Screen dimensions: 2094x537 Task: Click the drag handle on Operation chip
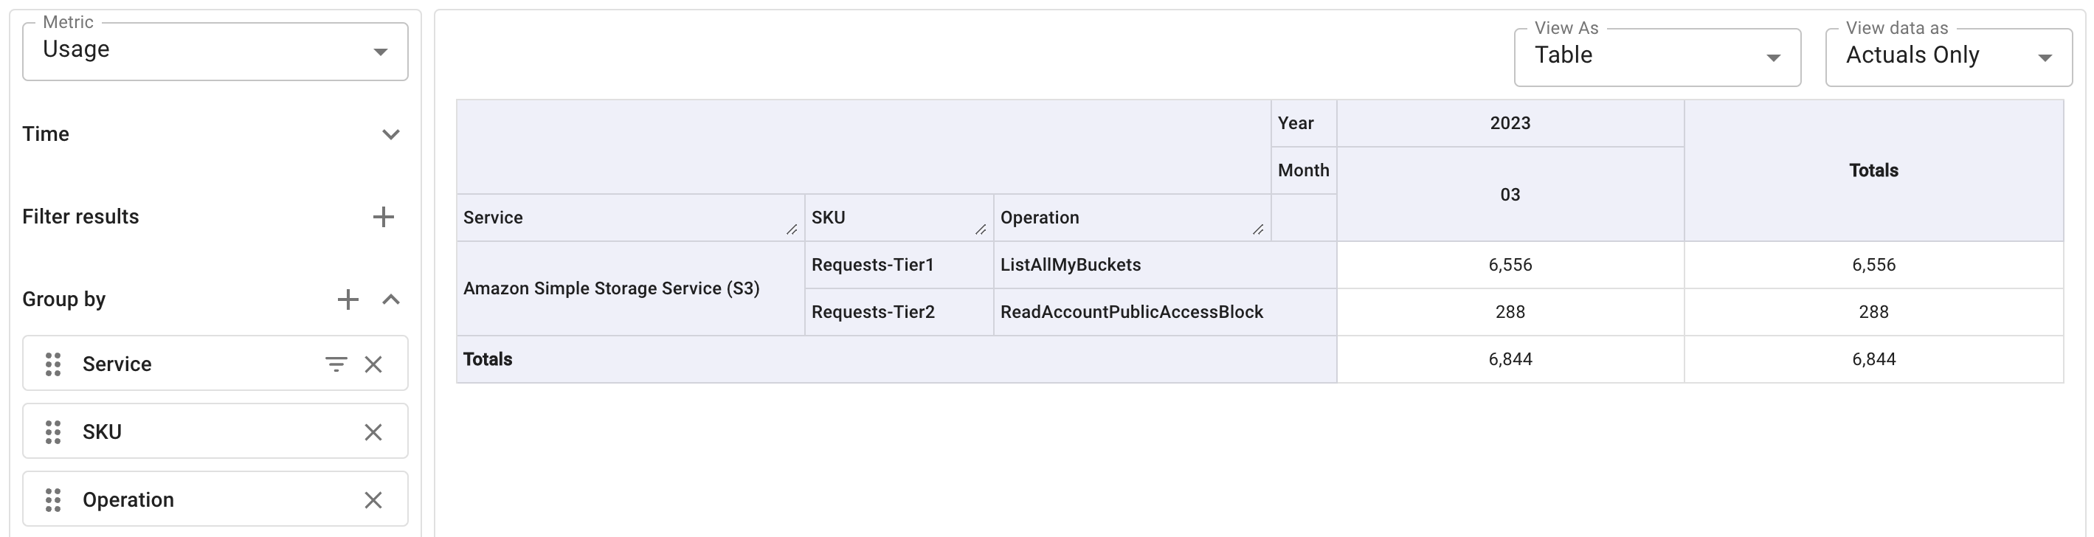pyautogui.click(x=54, y=499)
